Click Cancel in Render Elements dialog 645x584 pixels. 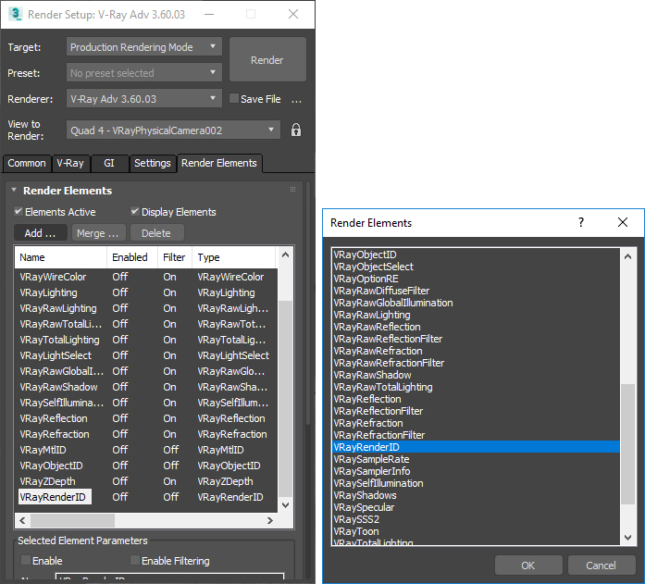[x=601, y=565]
